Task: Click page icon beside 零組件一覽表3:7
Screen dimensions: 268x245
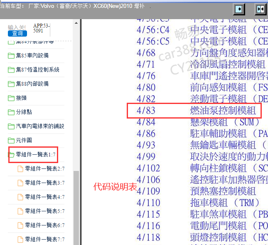Action: pos(20,183)
